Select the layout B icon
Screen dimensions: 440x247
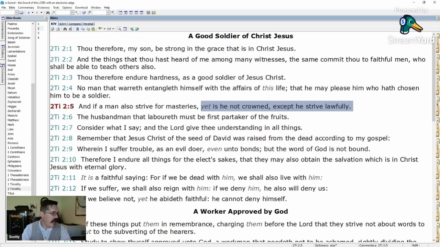point(125,13)
